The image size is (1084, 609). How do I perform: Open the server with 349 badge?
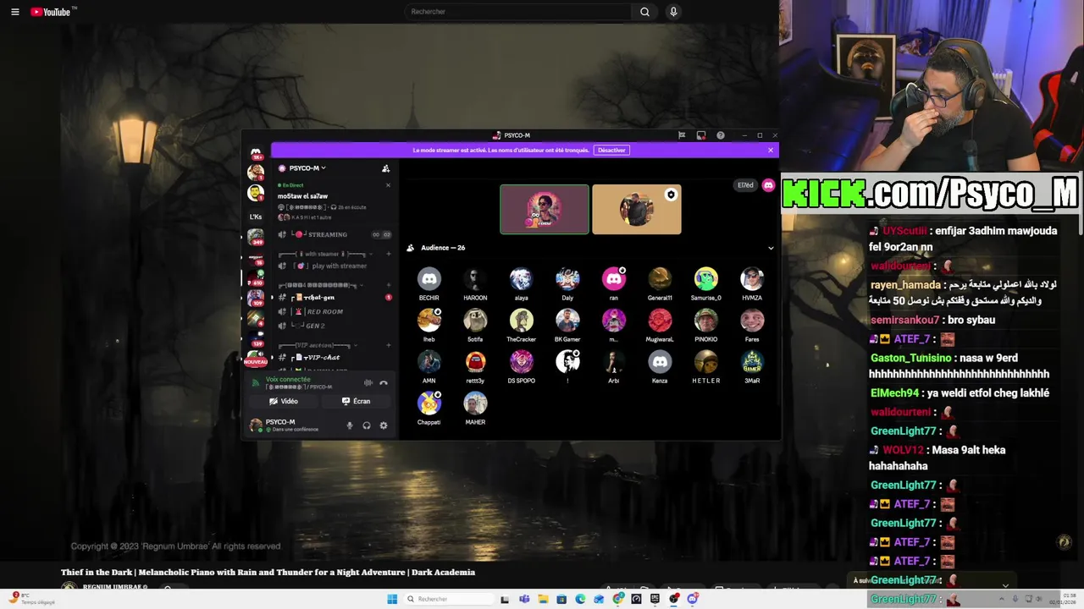coord(255,238)
